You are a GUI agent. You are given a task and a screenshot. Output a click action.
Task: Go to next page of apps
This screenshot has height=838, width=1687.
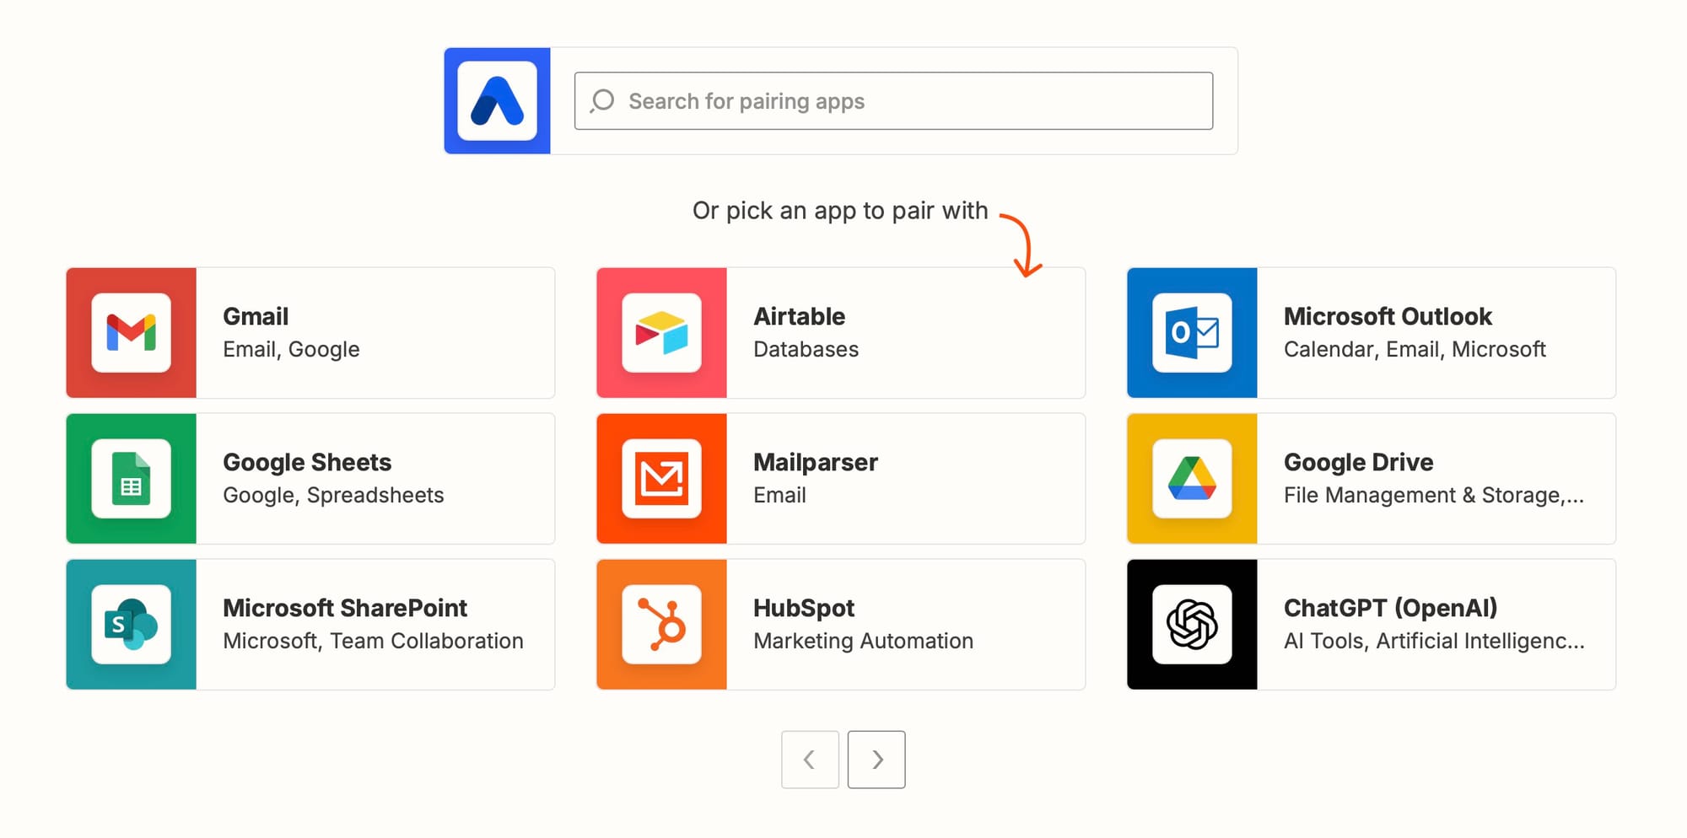876,760
